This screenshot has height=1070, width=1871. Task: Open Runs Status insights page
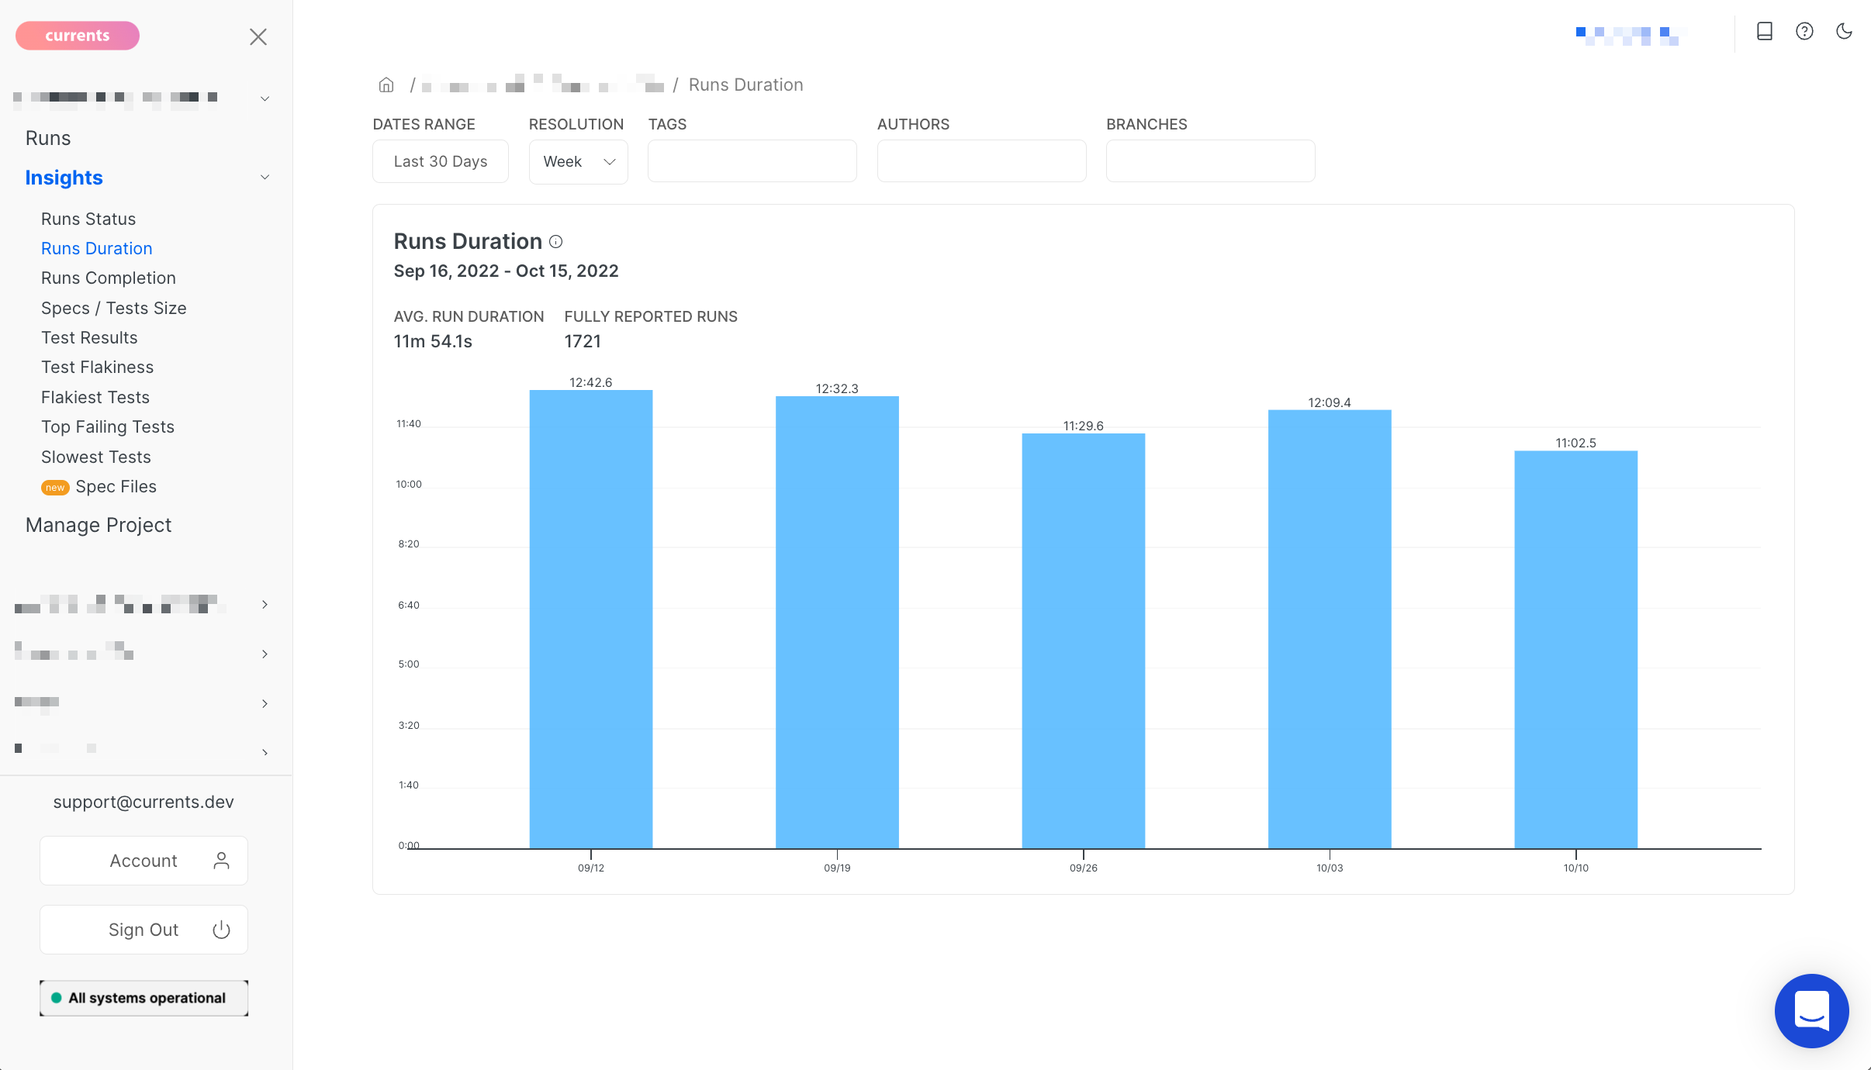tap(88, 219)
